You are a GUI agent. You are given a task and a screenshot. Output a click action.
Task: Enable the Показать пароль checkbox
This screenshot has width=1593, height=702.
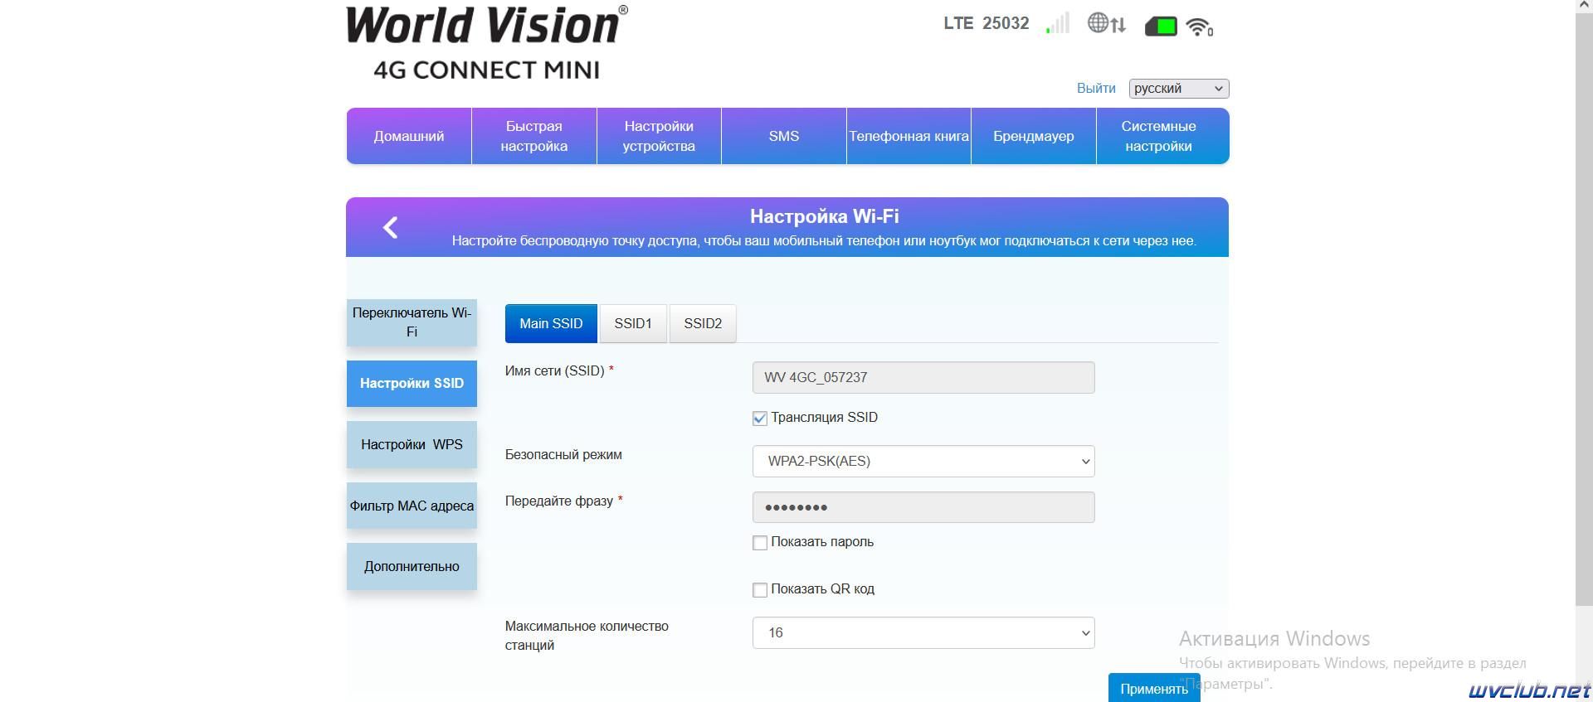(759, 543)
